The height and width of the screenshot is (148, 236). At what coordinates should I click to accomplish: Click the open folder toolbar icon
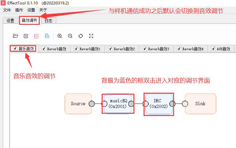(15, 36)
